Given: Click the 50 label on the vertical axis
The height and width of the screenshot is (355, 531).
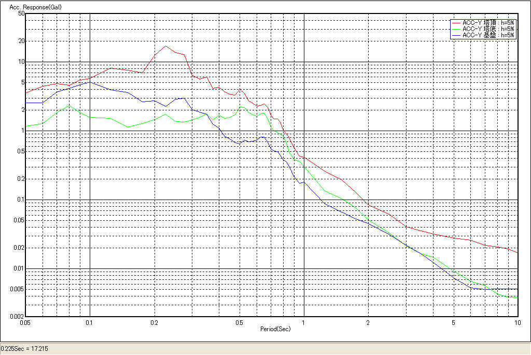Looking at the screenshot, I should tap(21, 13).
